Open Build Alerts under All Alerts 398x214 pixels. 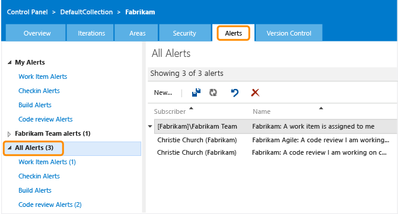pyautogui.click(x=35, y=190)
